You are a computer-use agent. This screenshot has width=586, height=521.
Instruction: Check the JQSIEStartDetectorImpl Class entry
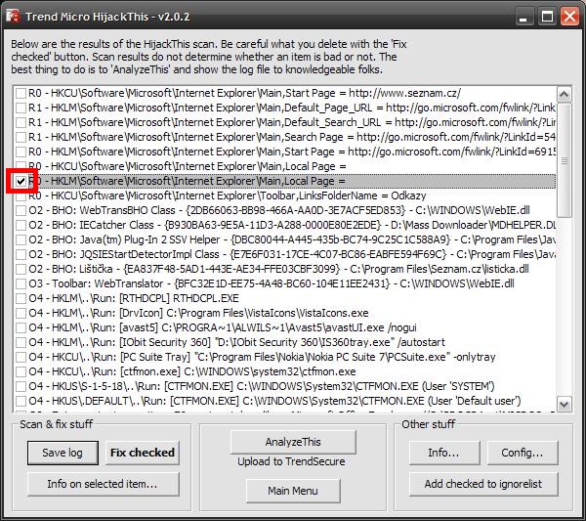point(21,255)
